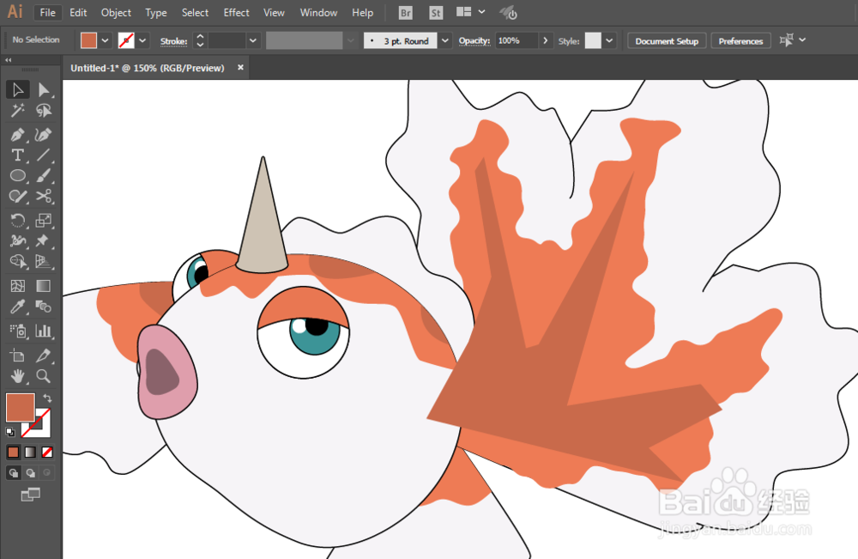
Task: Pick the Symbol Sprayer tool
Action: [x=17, y=331]
